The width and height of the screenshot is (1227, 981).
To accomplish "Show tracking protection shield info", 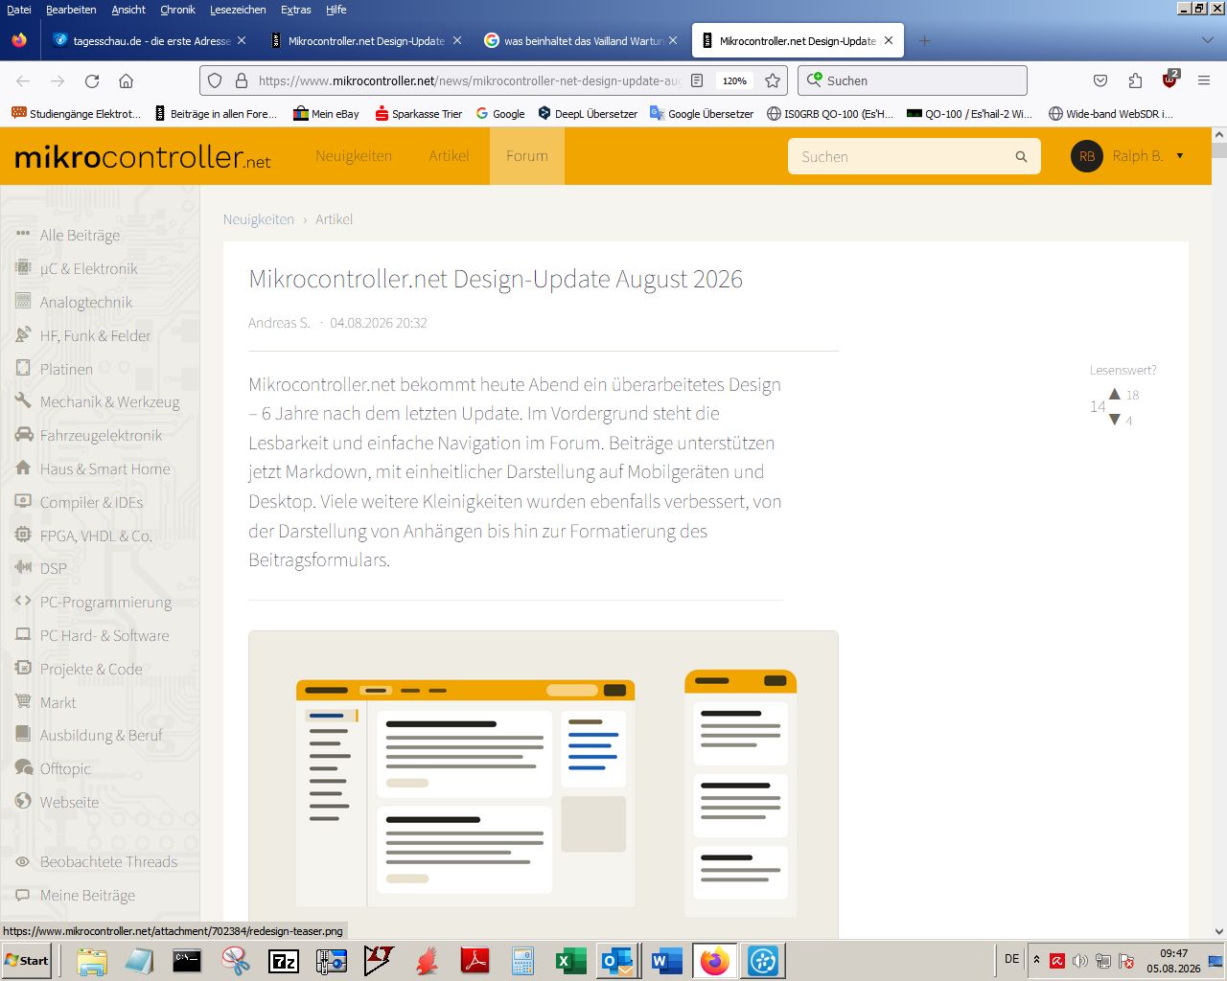I will coord(215,80).
